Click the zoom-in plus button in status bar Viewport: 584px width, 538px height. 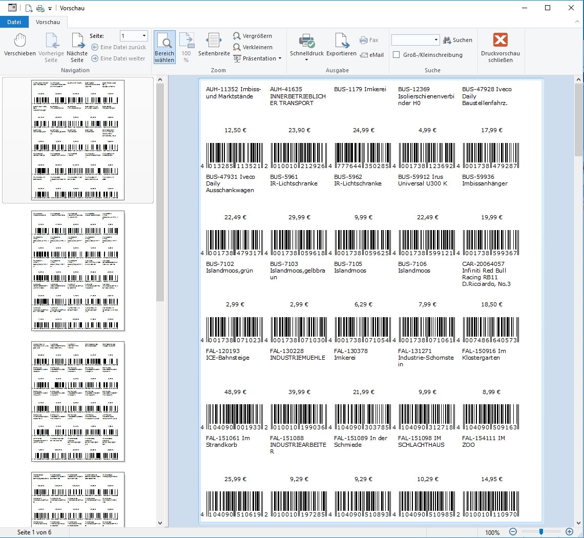click(x=569, y=532)
